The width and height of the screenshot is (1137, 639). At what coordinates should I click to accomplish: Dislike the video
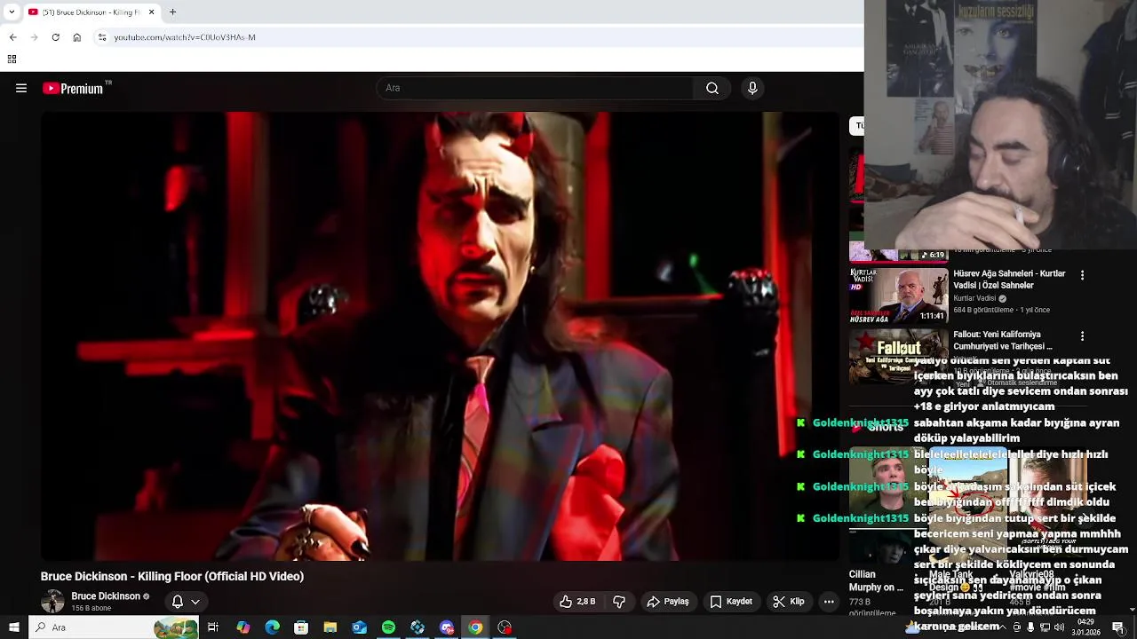click(619, 602)
